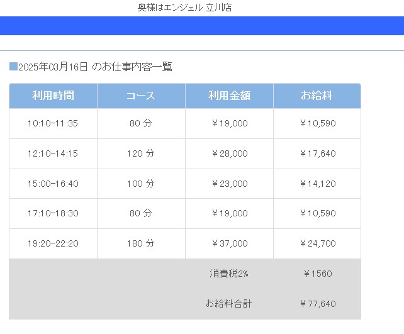This screenshot has width=404, height=334.
Task: Click the 消費税2% label
Action: point(229,274)
